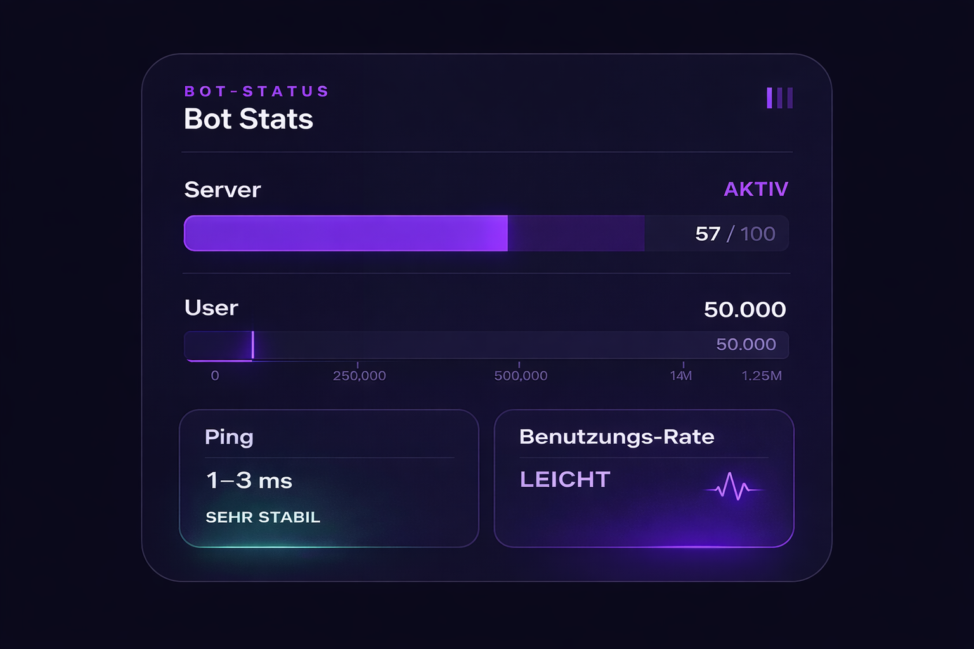Click the 1.25M axis label
The height and width of the screenshot is (649, 974).
tap(762, 376)
